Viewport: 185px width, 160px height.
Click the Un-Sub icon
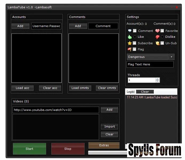click(x=158, y=43)
